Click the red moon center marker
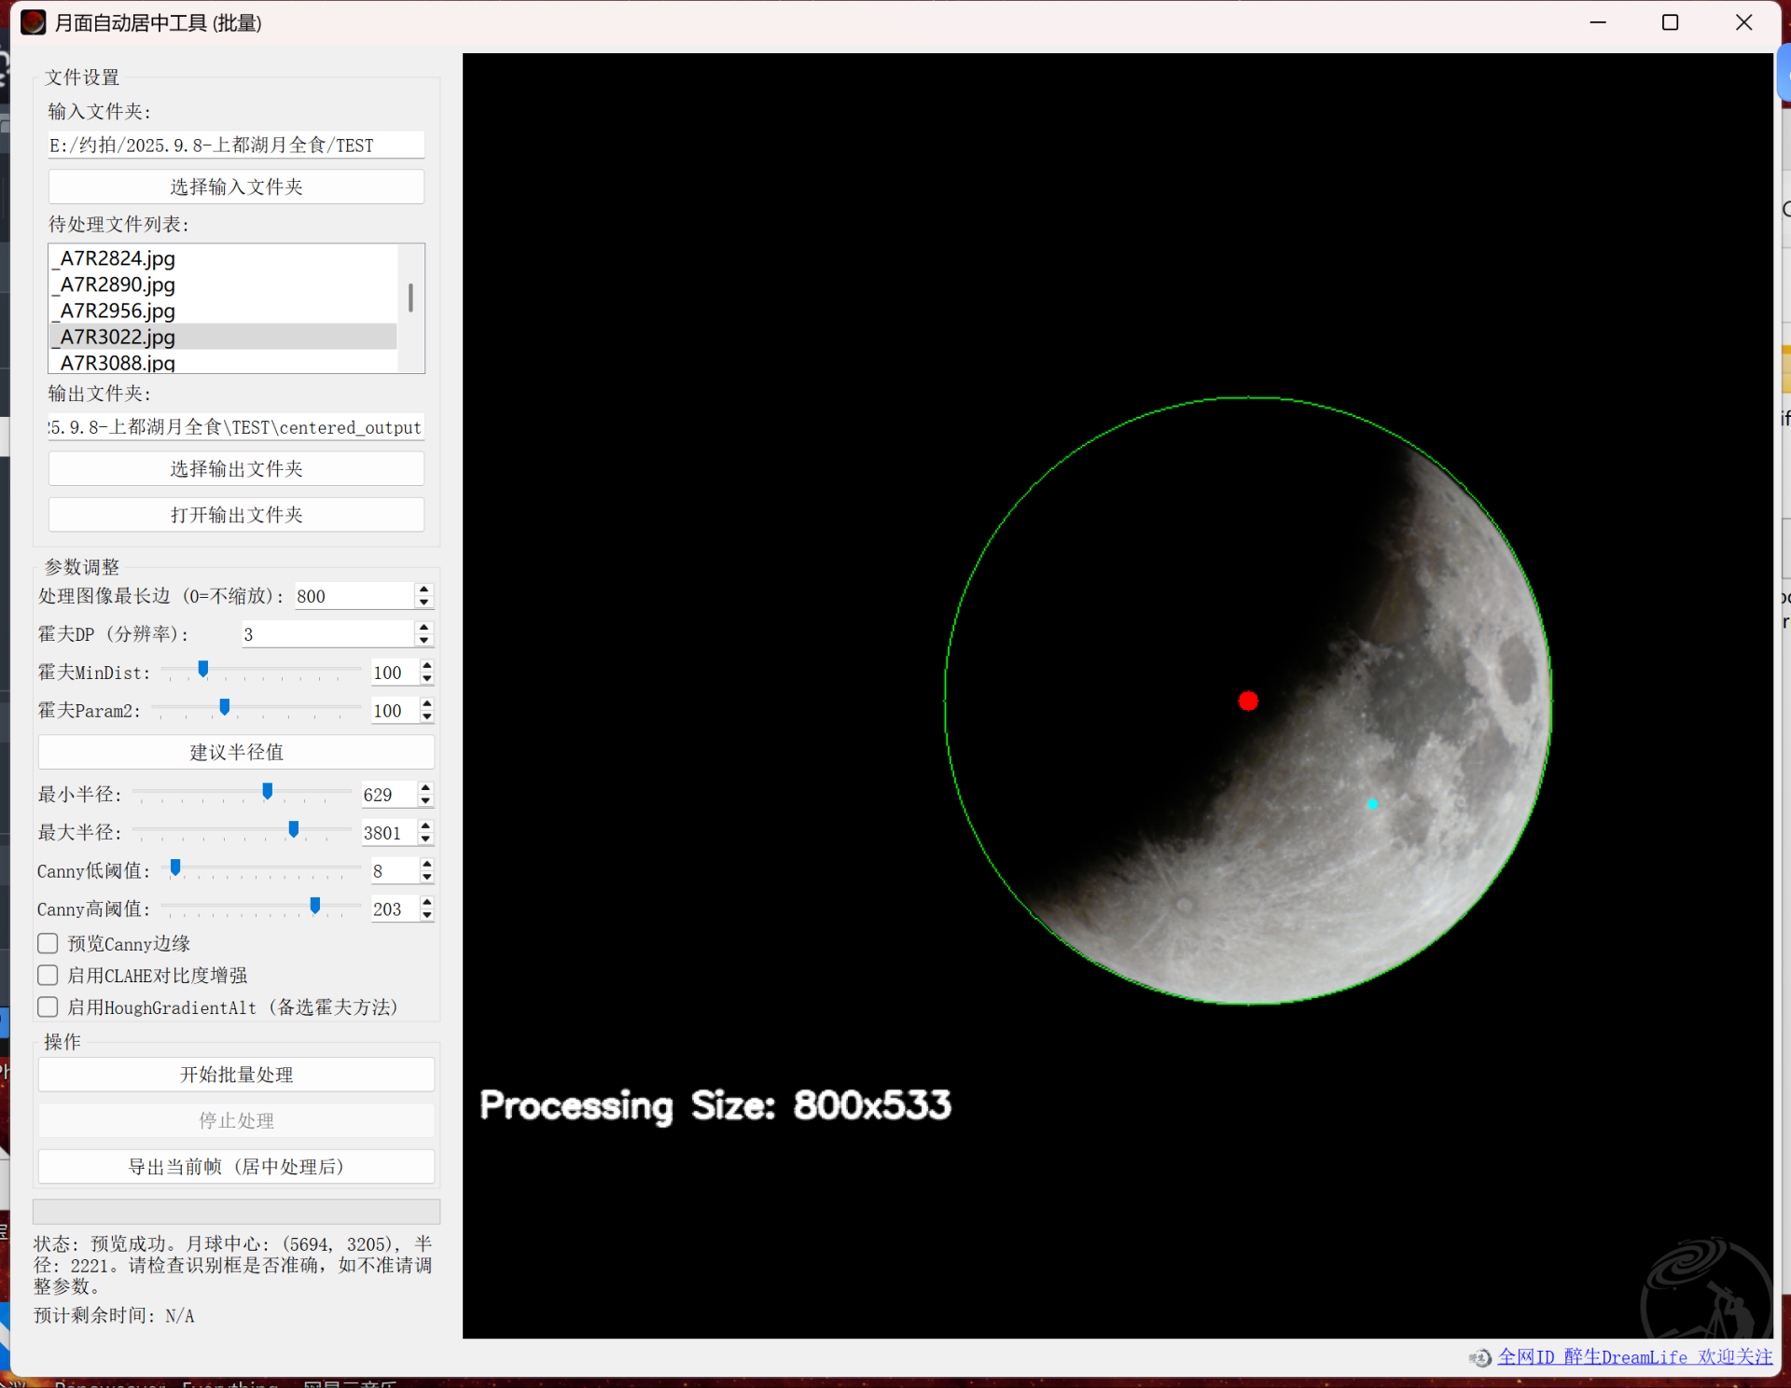1791x1388 pixels. (1248, 701)
